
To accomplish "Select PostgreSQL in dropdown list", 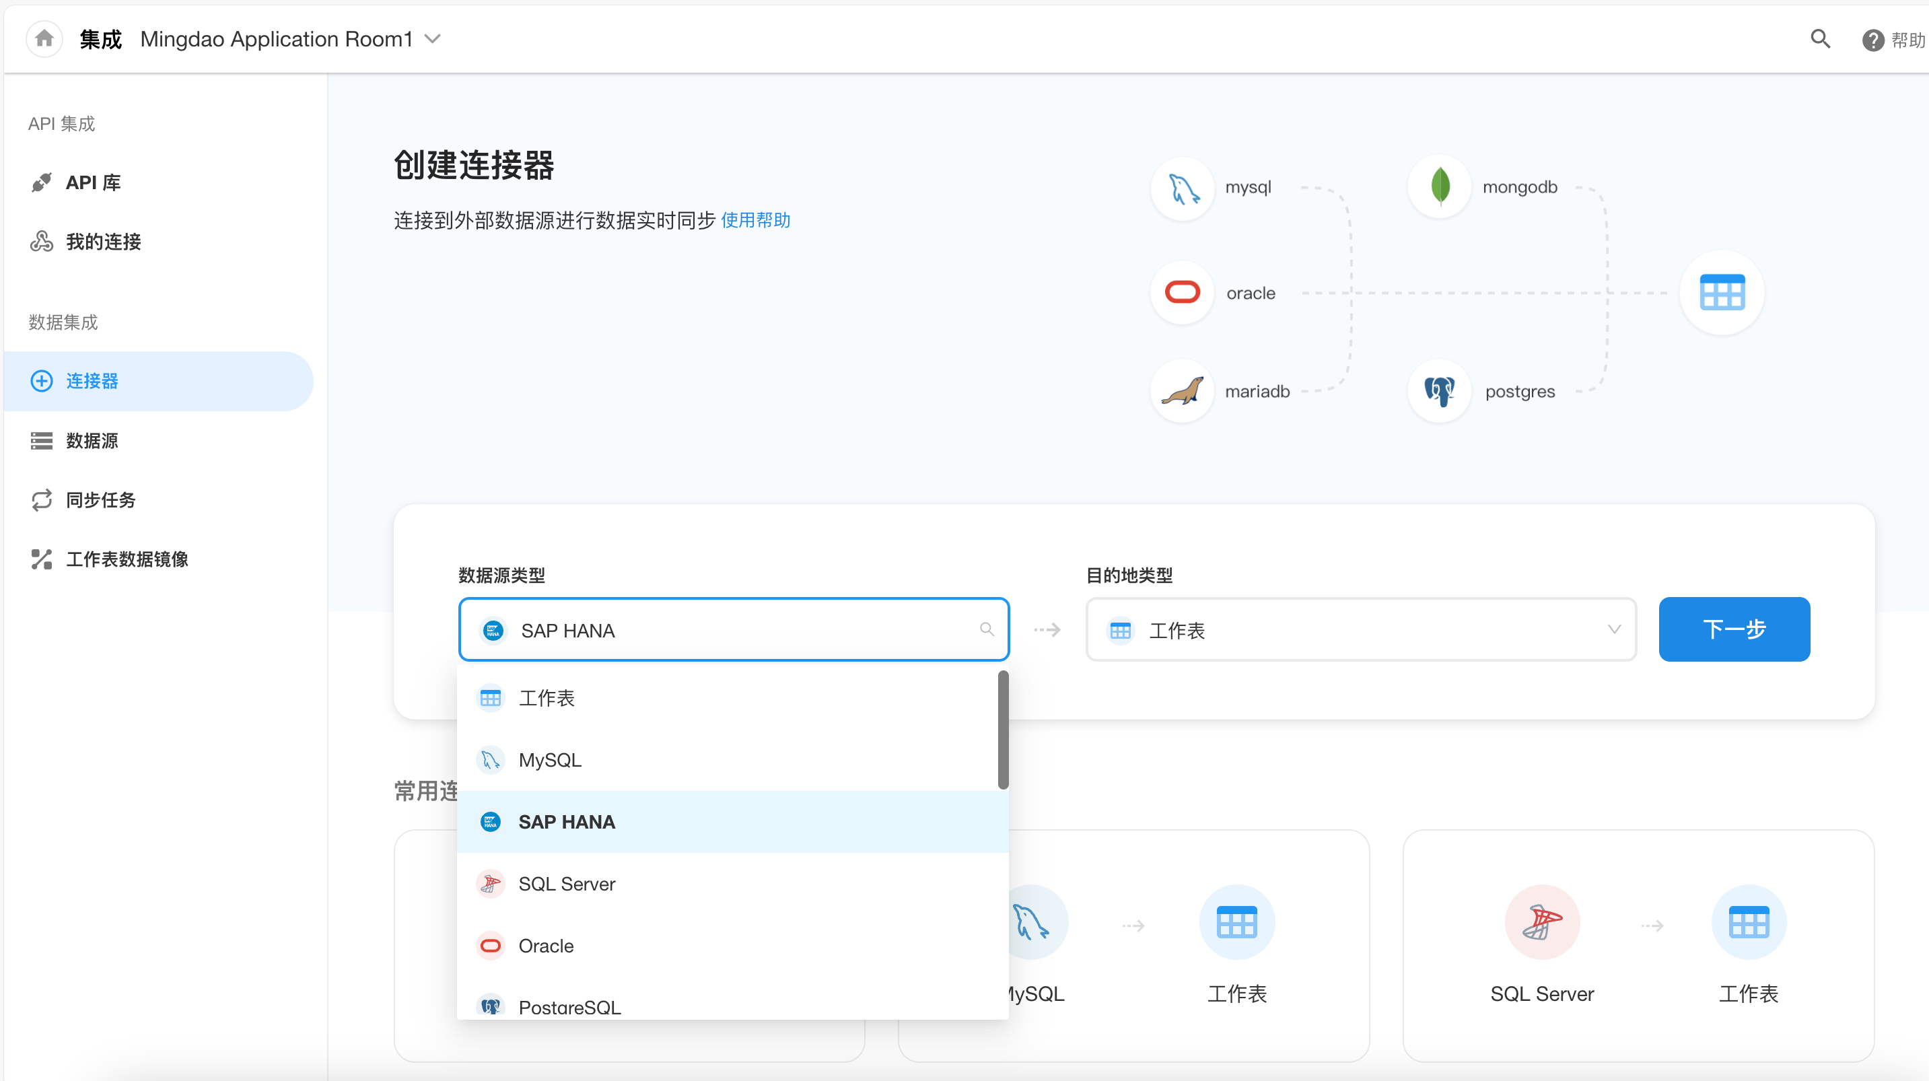I will 732,1000.
